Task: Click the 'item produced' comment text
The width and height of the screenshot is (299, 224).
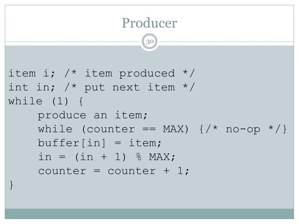Action: (x=130, y=73)
